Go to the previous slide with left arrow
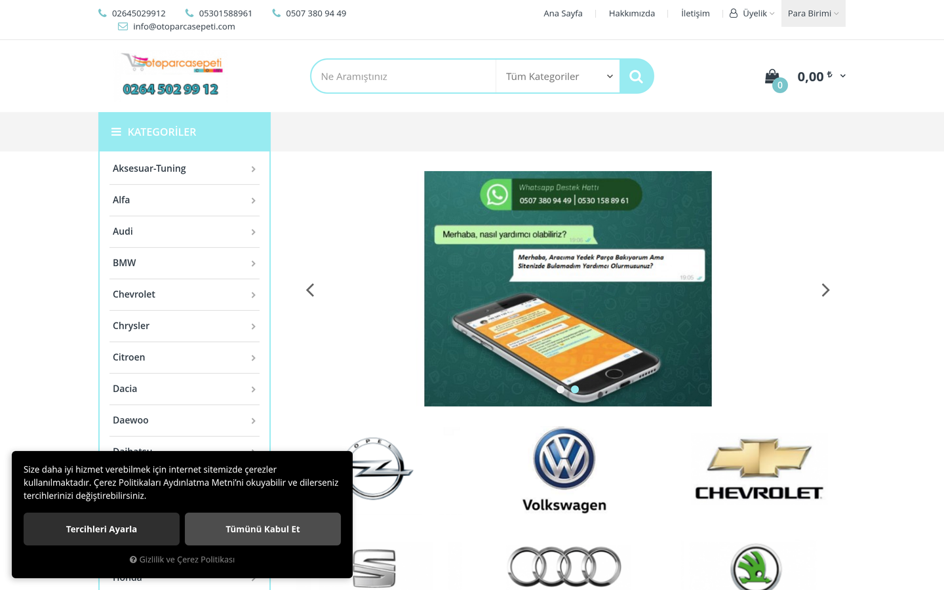Screen dimensions: 944x590 pyautogui.click(x=310, y=290)
